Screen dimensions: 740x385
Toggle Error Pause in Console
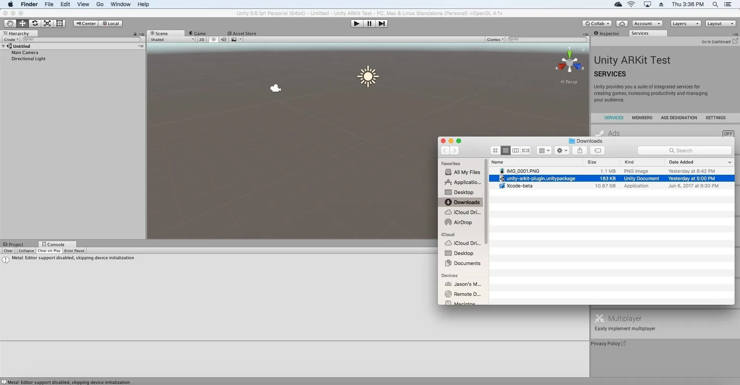pos(74,251)
